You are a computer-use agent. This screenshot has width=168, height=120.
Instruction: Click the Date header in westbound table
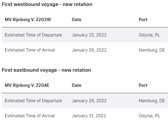click(x=77, y=20)
